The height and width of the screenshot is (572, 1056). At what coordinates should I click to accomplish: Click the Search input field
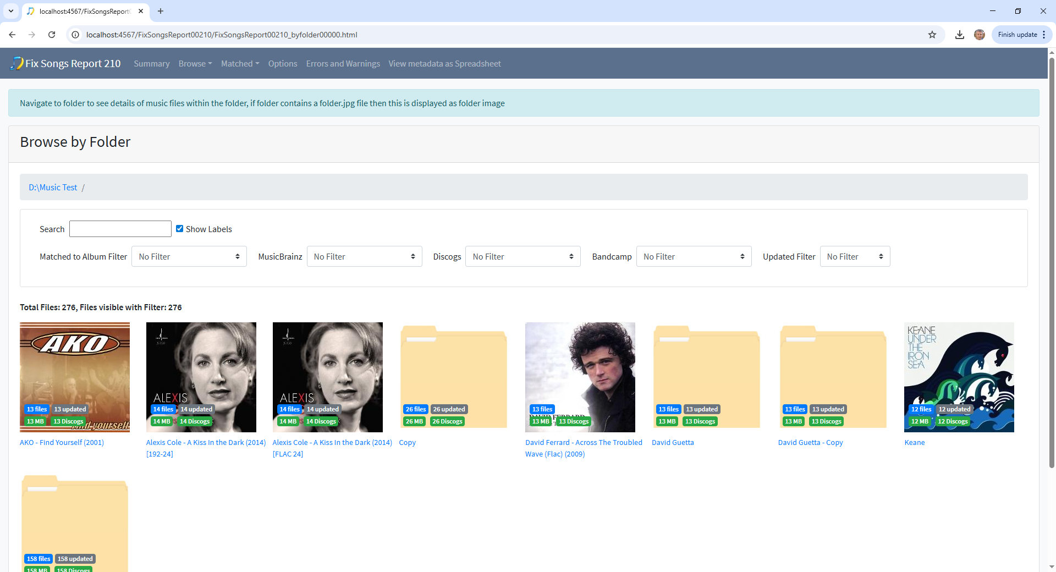click(120, 229)
